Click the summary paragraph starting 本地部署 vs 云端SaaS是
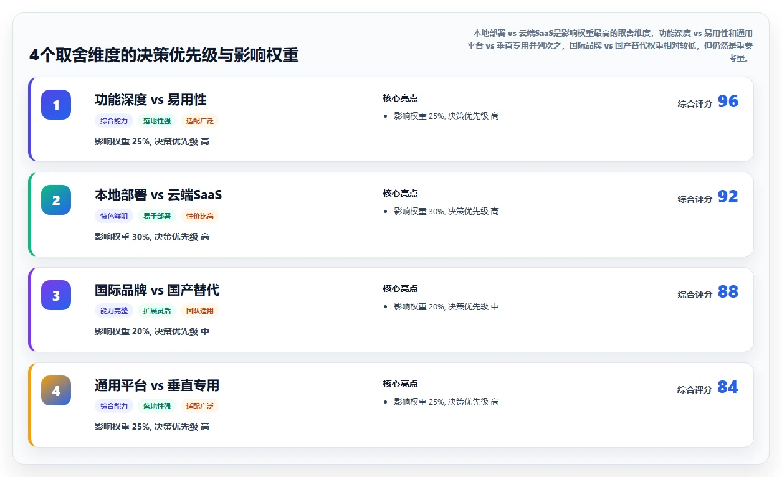This screenshot has height=477, width=782. click(609, 45)
